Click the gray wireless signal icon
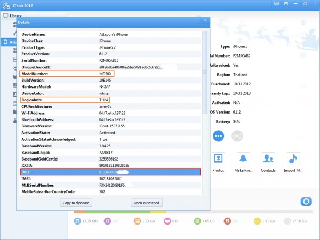 237,136
